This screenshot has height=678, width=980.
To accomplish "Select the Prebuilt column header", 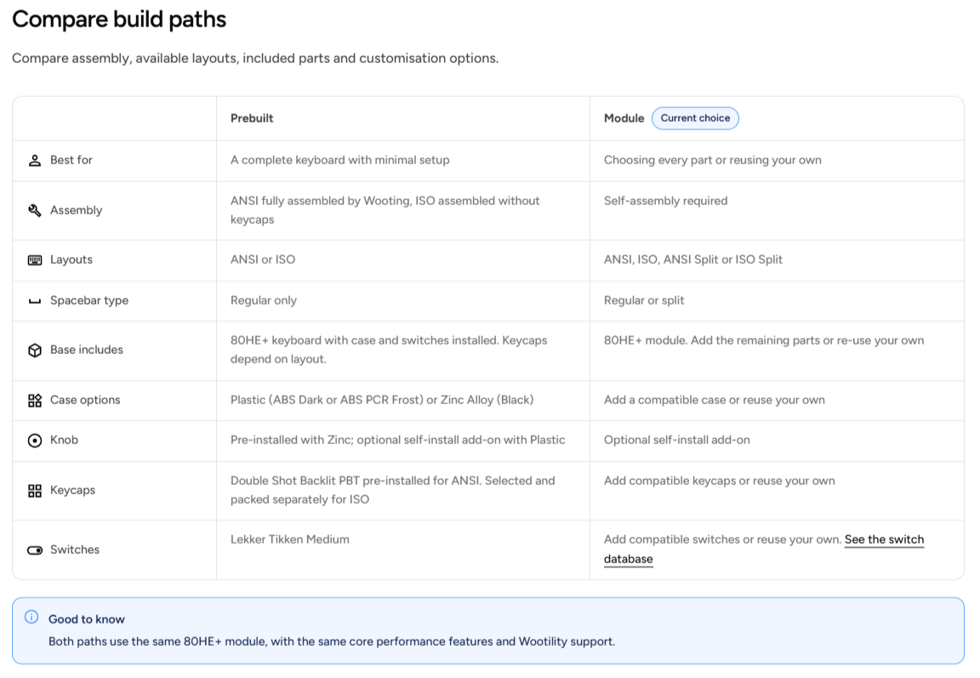I will pyautogui.click(x=252, y=118).
